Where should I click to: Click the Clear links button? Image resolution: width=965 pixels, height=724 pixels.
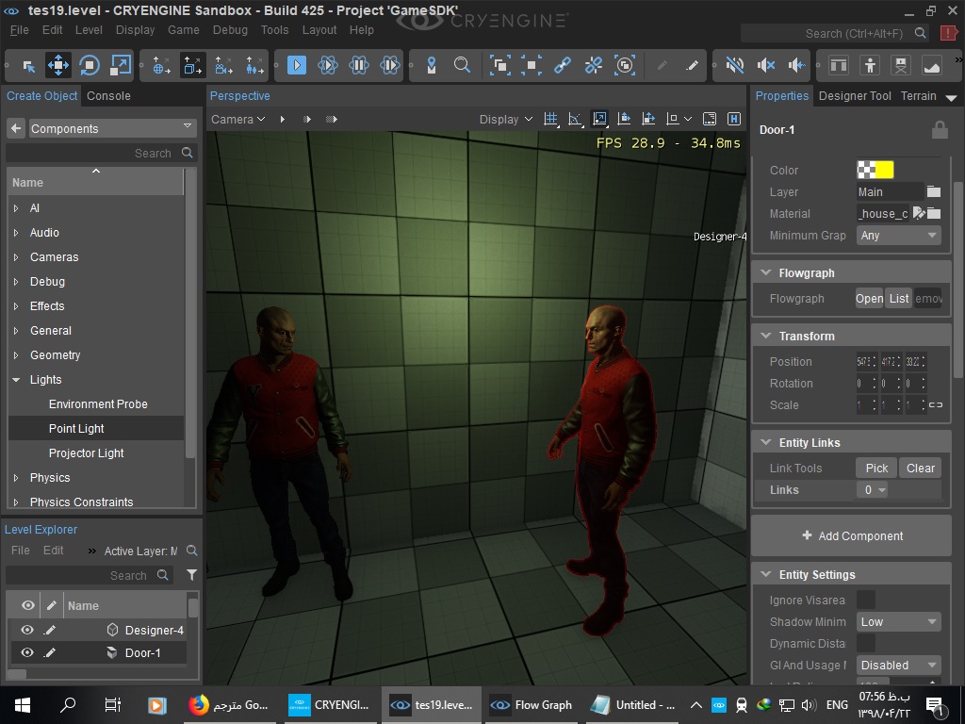point(920,468)
